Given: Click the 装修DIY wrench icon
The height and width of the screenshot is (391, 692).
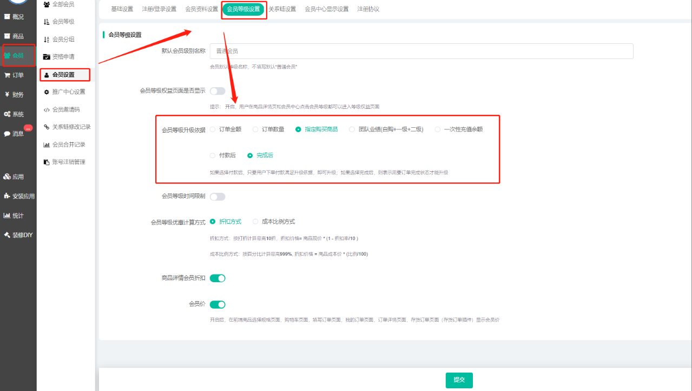Looking at the screenshot, I should (7, 235).
